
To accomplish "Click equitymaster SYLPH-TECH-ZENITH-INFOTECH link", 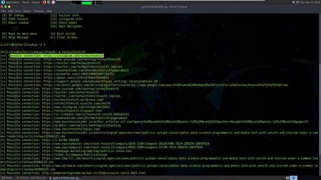I will (x=122, y=147).
